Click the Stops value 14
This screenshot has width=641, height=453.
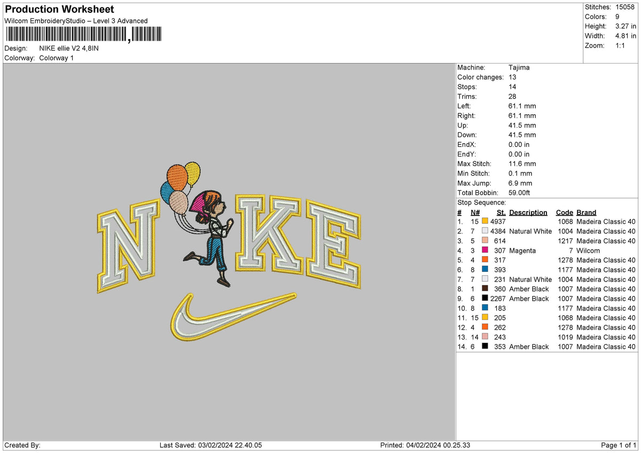512,87
